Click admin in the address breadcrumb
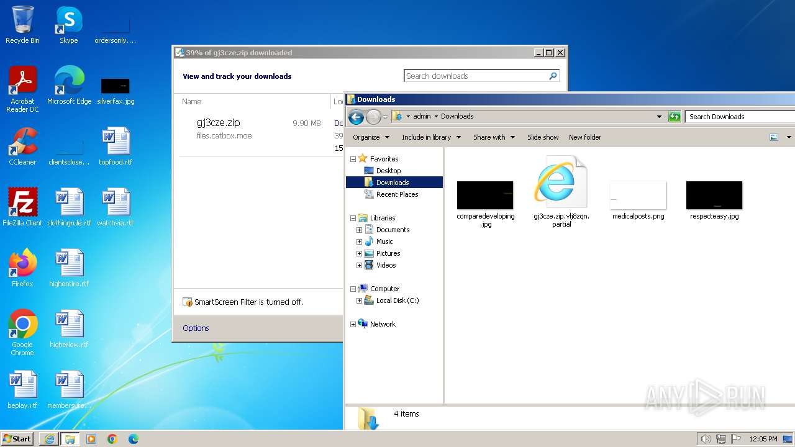 coord(422,116)
